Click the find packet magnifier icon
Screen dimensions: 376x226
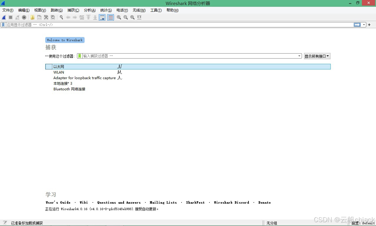[x=61, y=17]
